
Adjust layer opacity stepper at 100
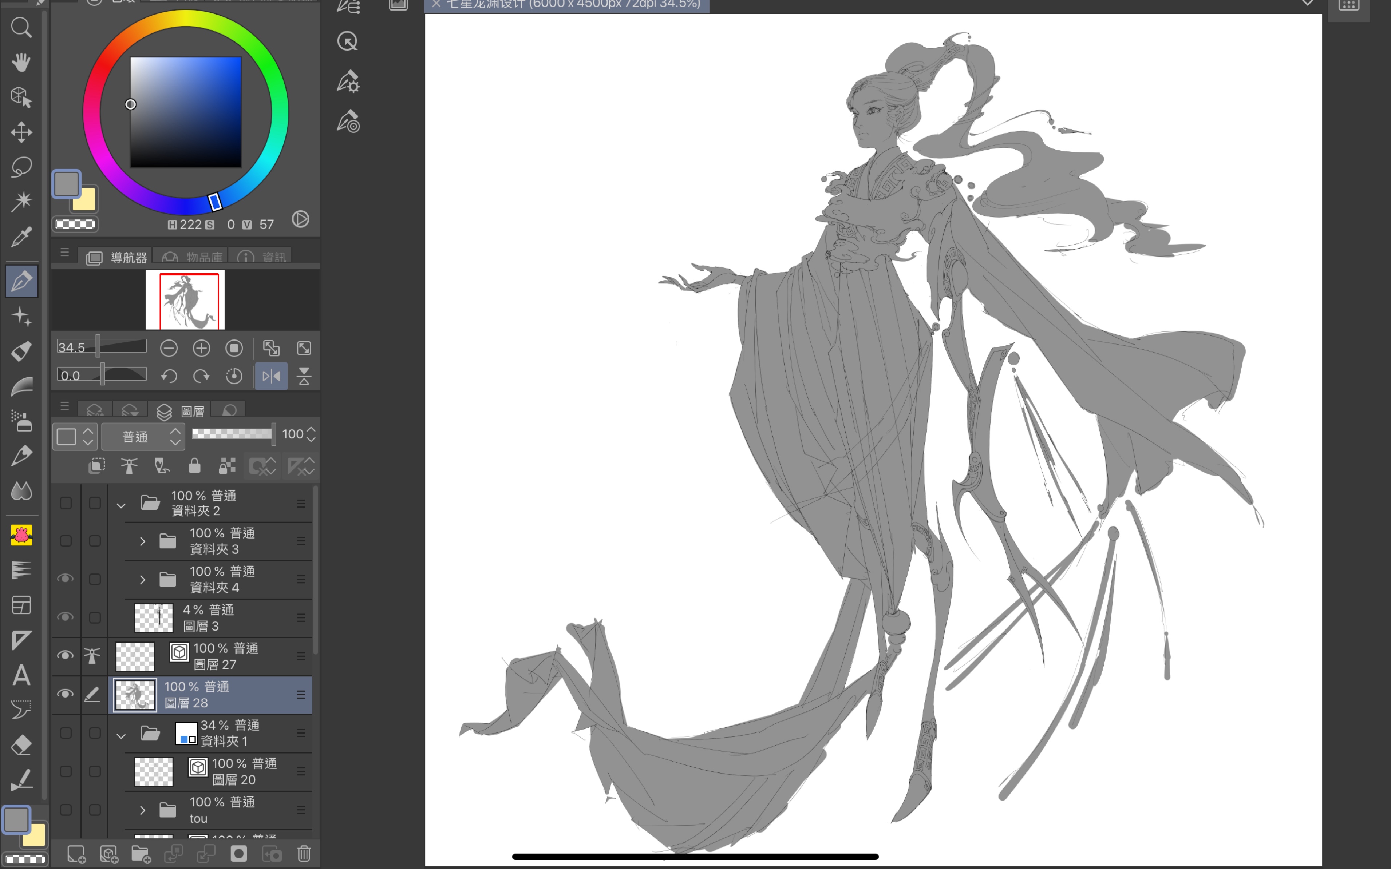(311, 434)
